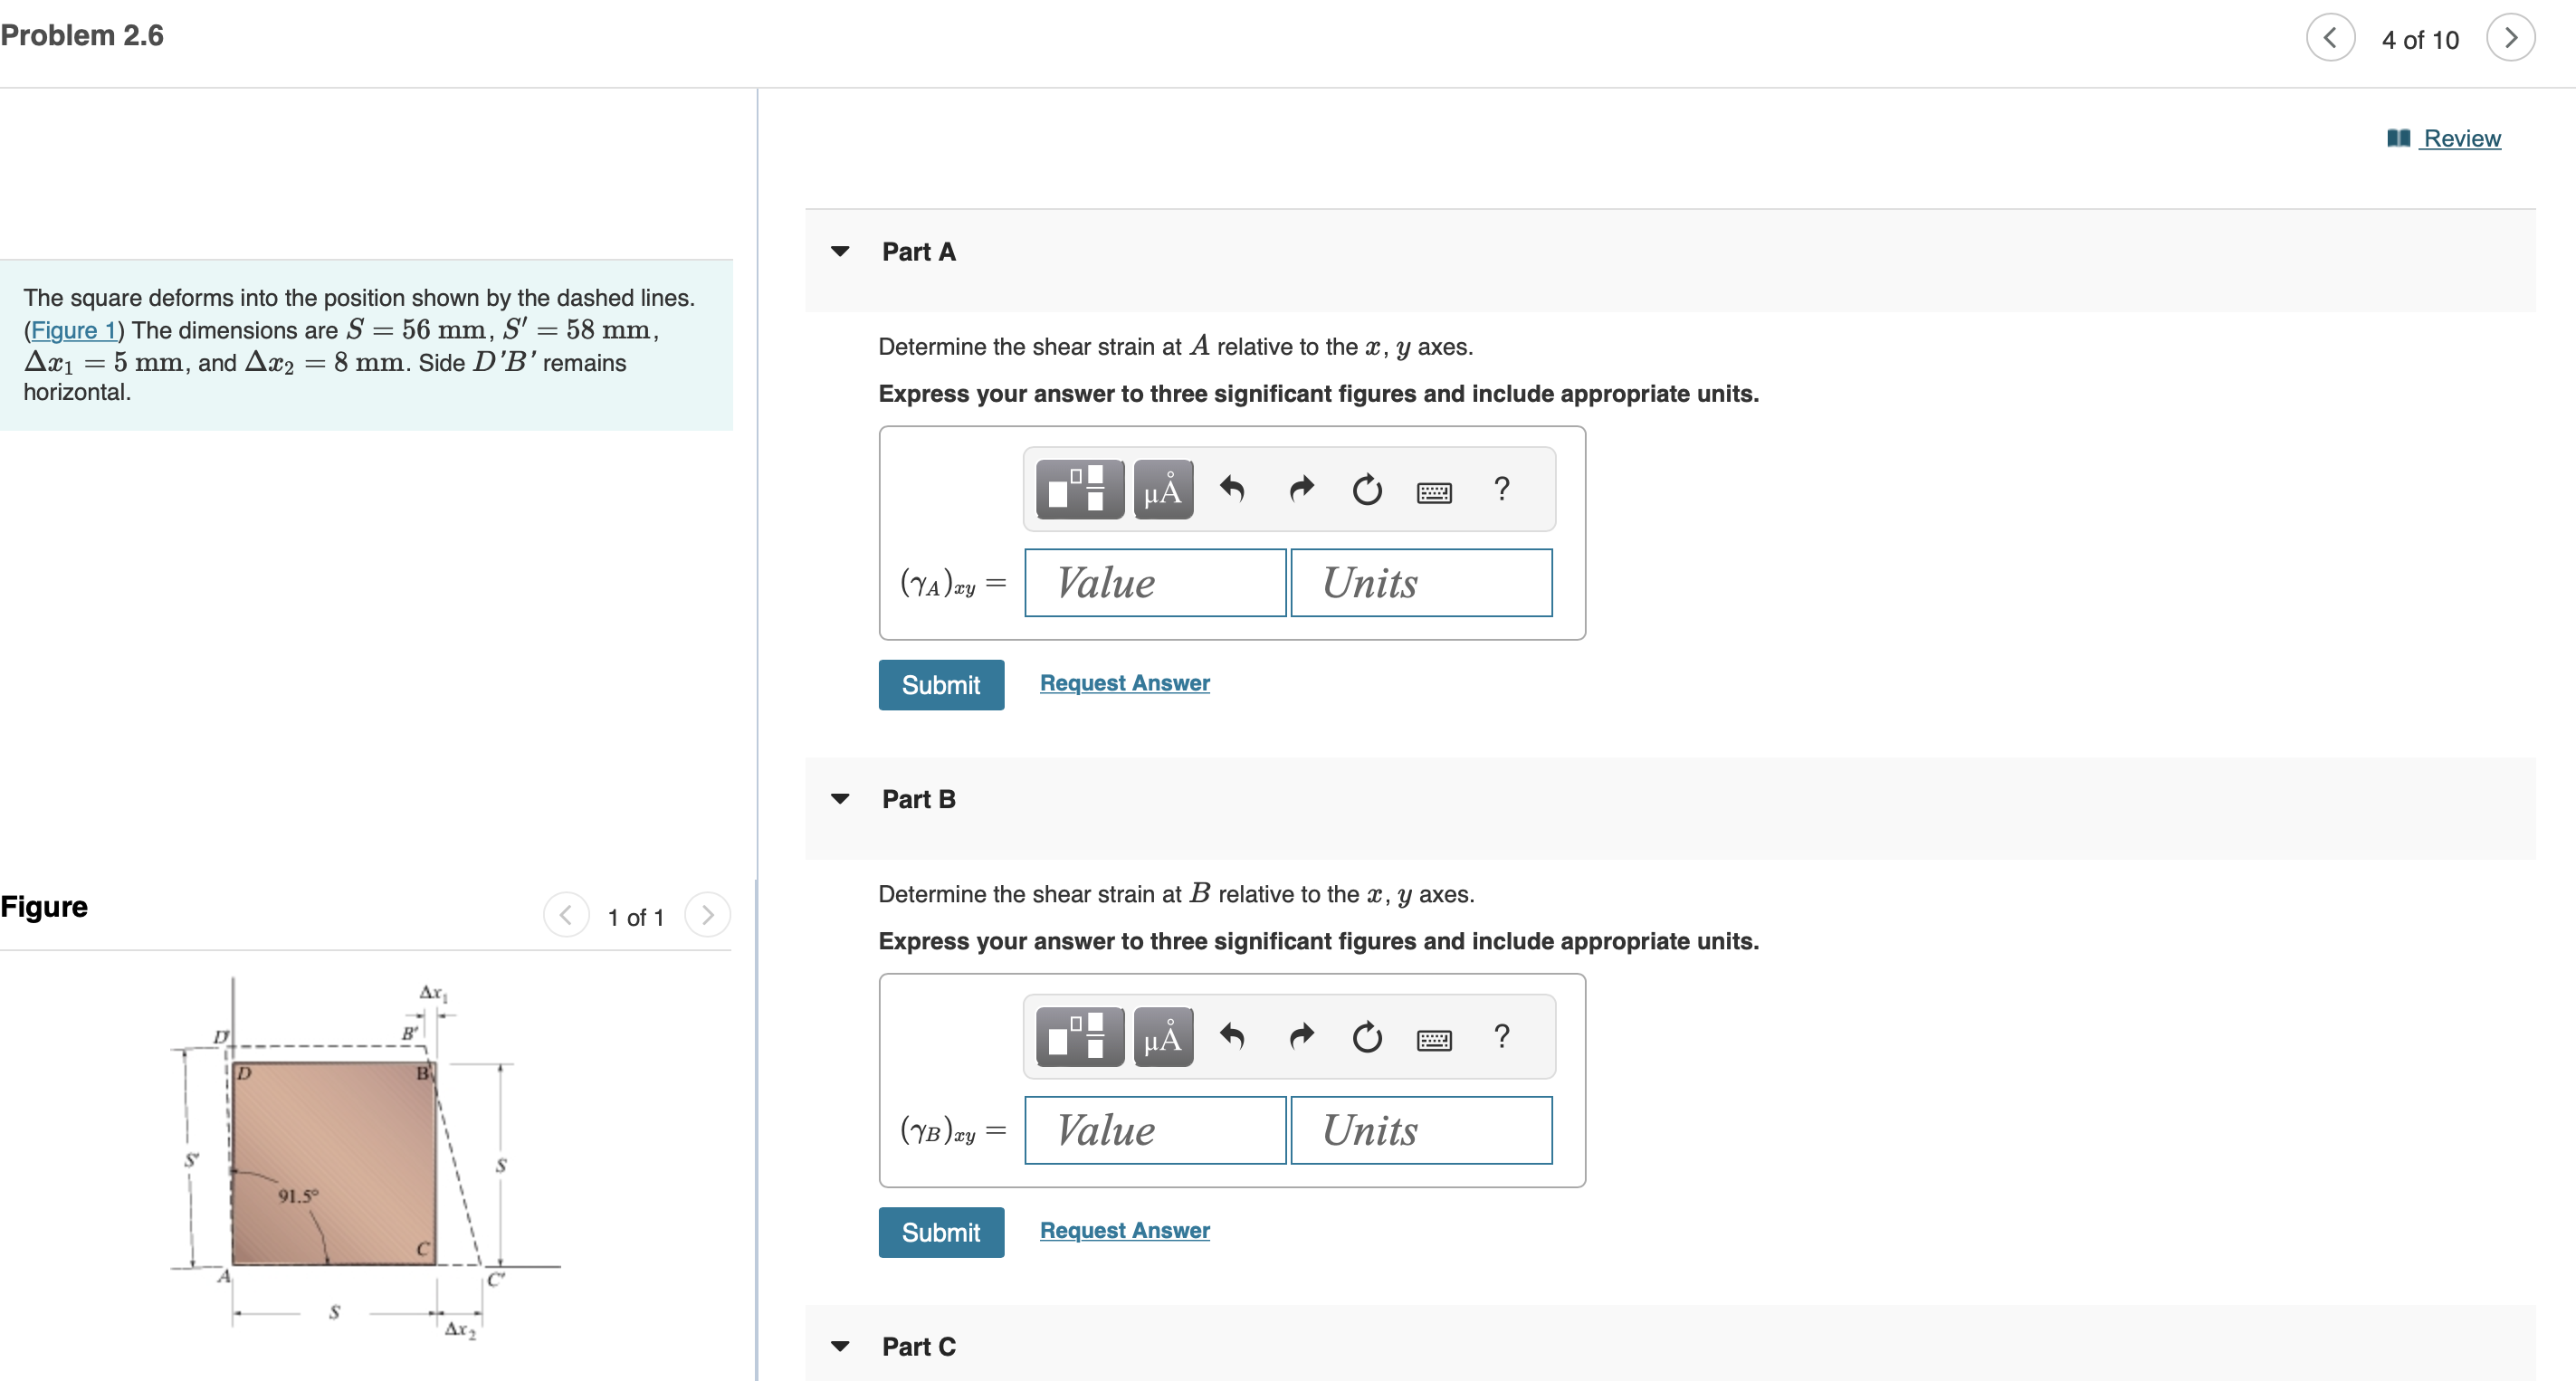Click the undo arrow in Part B toolbar
Screen dimensions: 2576x1381
(1232, 1036)
